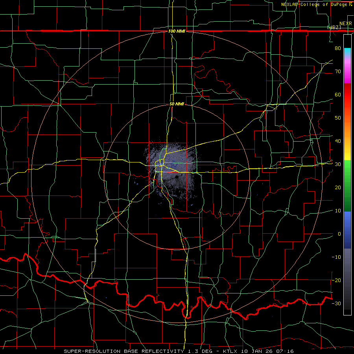
Task: Select the -20 value on the dBZ scale
Action: (x=336, y=280)
